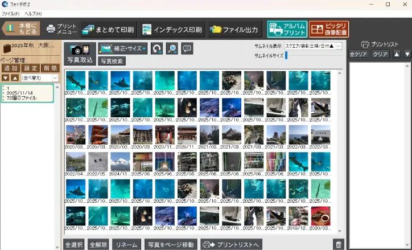Open the ファイル(F) menu
This screenshot has width=412, height=250.
tap(10, 14)
